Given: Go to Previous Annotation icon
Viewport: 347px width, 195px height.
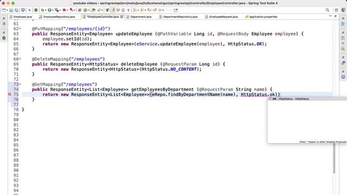Looking at the screenshot, I should coord(142,10).
